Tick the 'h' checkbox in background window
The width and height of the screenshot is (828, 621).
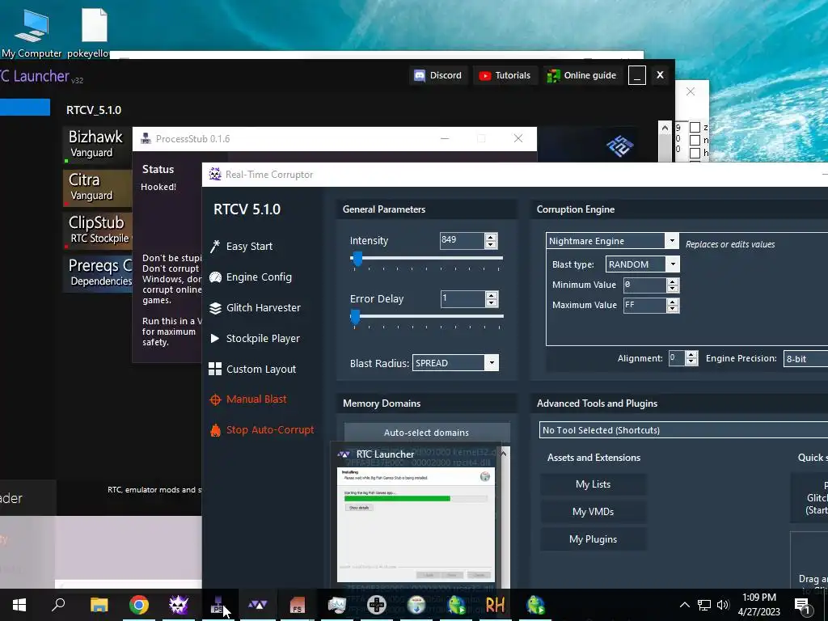tap(695, 153)
